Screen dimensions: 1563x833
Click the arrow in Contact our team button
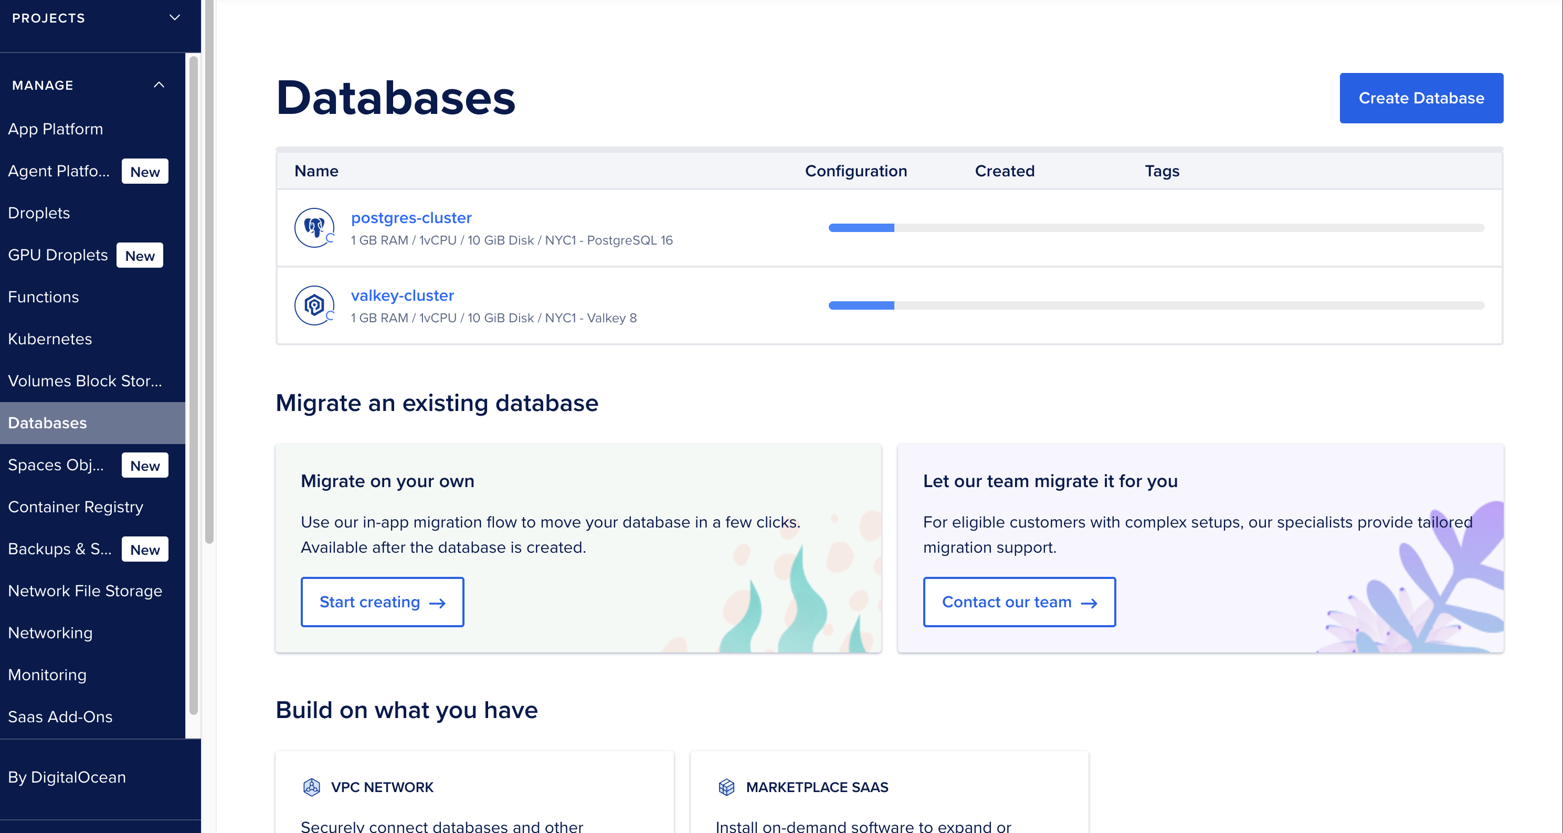(x=1089, y=603)
